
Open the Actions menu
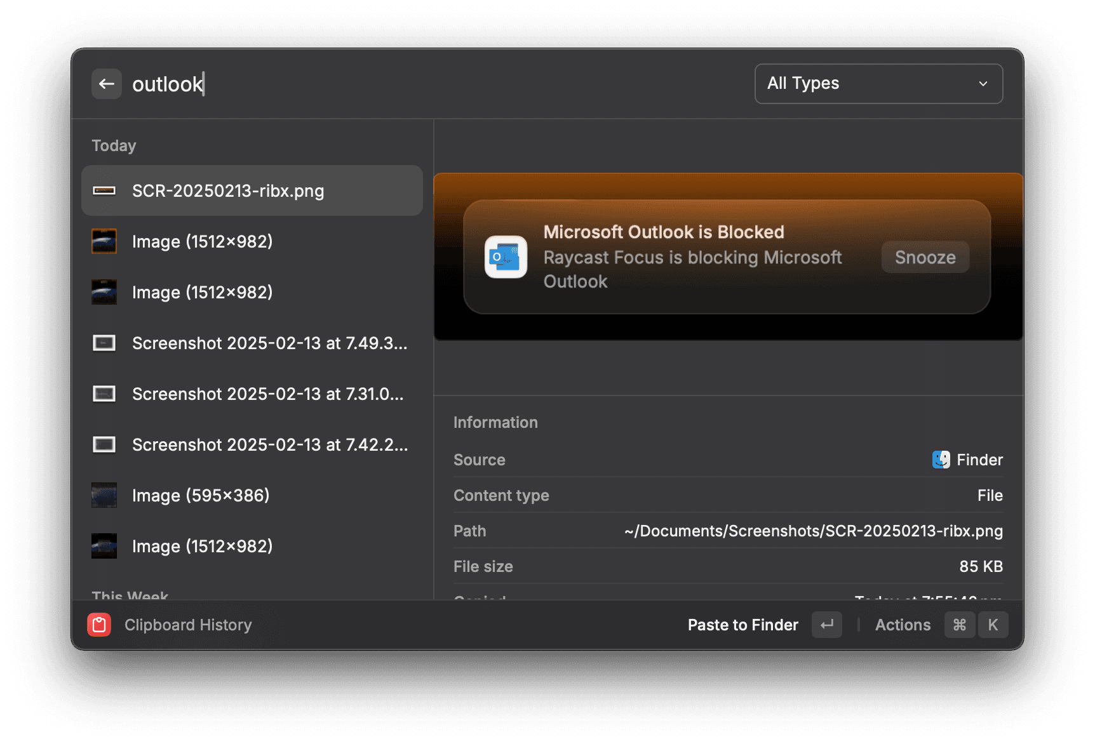click(903, 625)
